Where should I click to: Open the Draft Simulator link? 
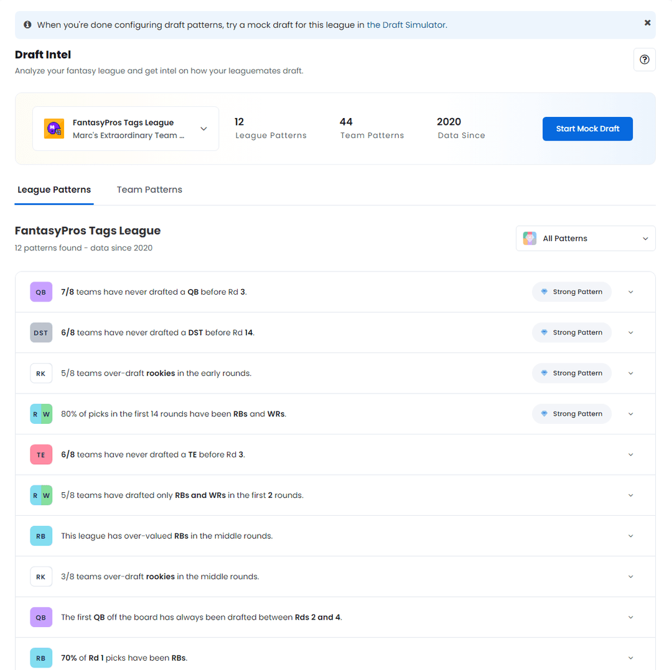coord(406,25)
